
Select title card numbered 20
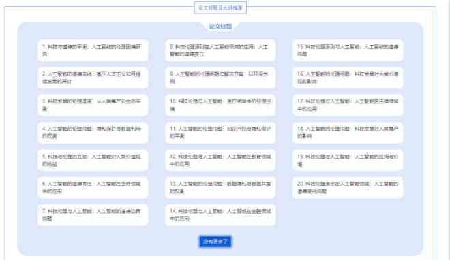pyautogui.click(x=348, y=188)
